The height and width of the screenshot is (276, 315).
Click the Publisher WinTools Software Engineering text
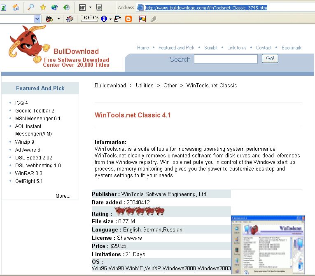point(149,194)
